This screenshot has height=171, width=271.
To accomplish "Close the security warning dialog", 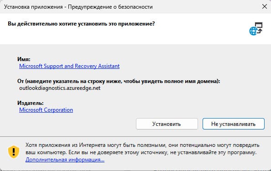I will pos(265,6).
